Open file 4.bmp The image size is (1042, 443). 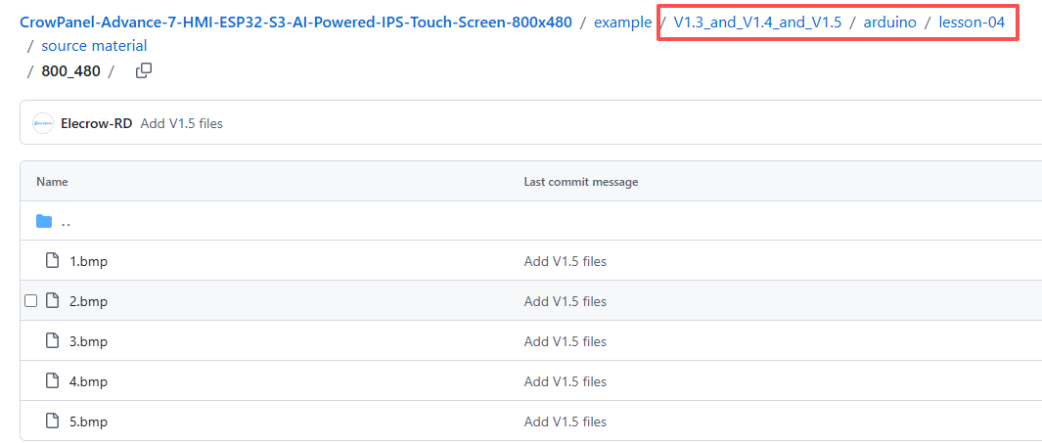tap(88, 381)
